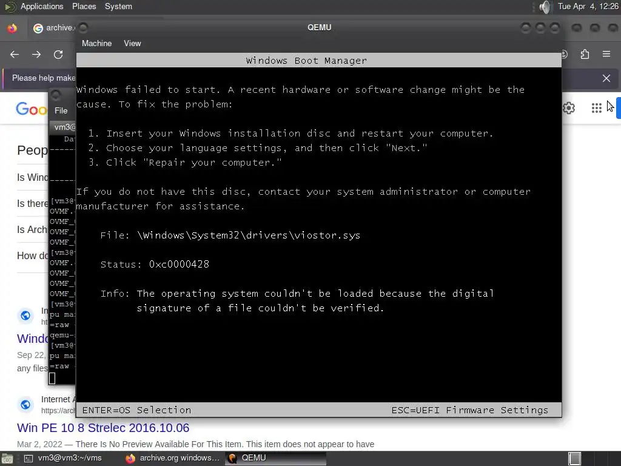Open the terminal window's File menu
The width and height of the screenshot is (621, 466).
61,110
